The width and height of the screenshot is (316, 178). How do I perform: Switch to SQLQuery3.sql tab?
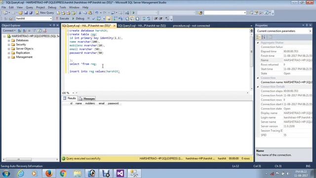point(142,26)
